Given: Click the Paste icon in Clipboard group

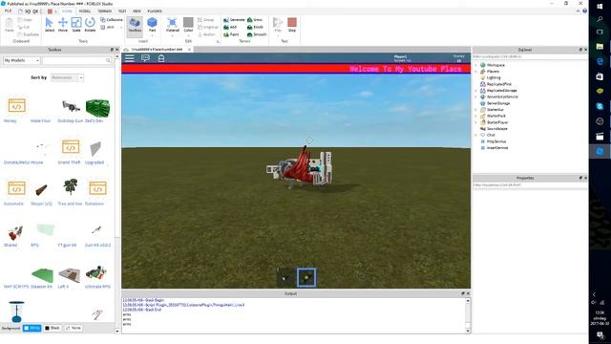Looking at the screenshot, I should (9, 25).
